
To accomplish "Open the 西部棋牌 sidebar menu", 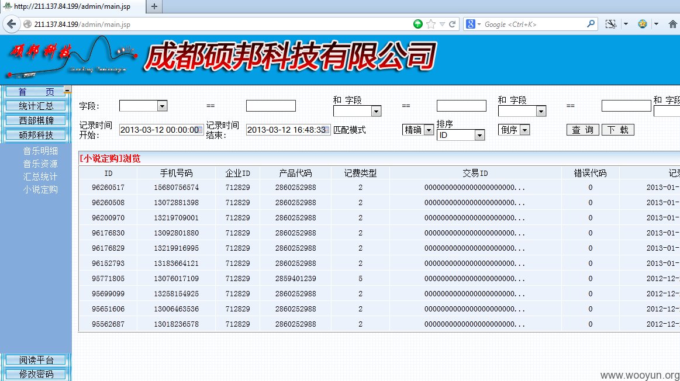I will pyautogui.click(x=36, y=120).
